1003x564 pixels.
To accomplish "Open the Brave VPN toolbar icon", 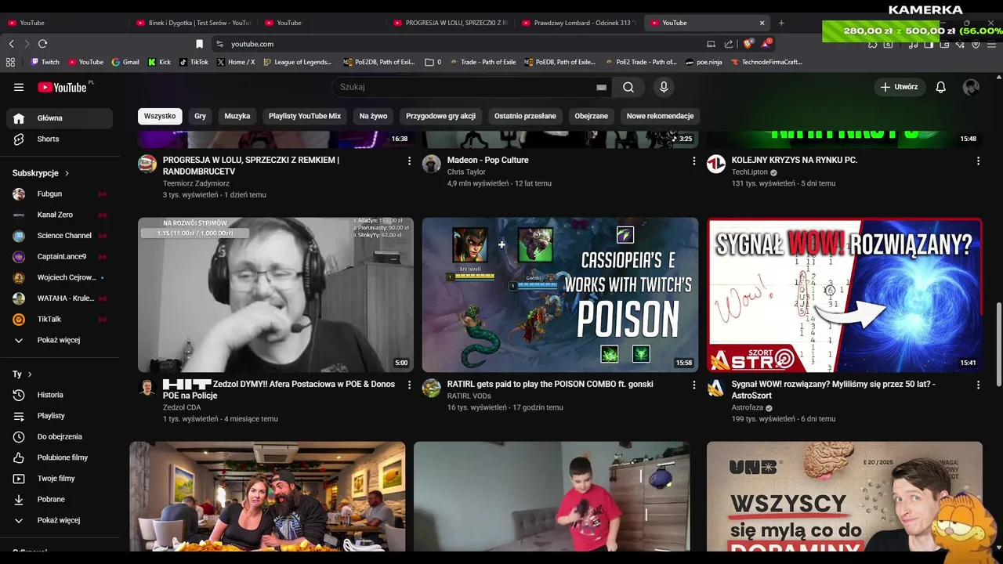I will (976, 45).
